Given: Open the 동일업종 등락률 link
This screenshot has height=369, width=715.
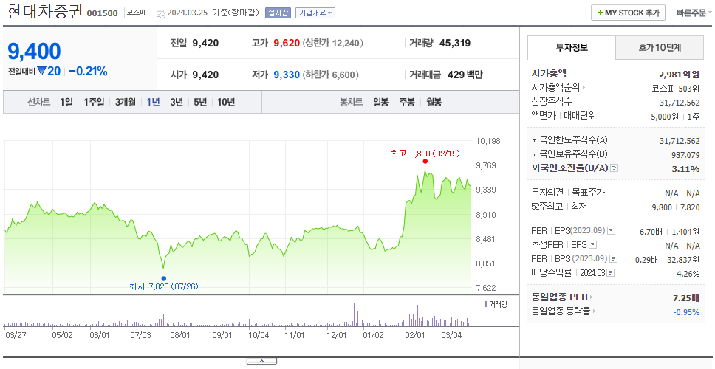Looking at the screenshot, I should click(561, 311).
